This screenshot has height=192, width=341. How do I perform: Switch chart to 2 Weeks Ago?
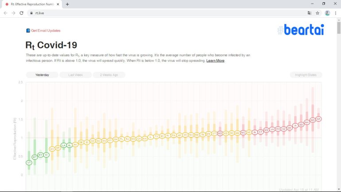pos(109,75)
